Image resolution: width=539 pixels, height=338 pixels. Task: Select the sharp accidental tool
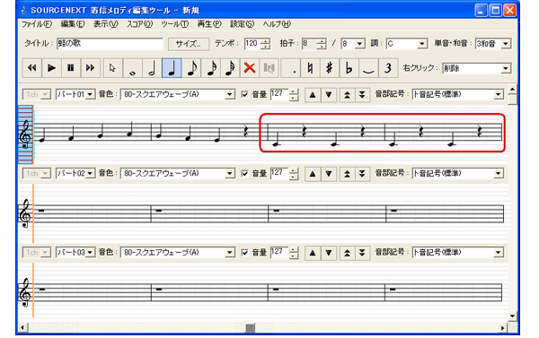[330, 68]
